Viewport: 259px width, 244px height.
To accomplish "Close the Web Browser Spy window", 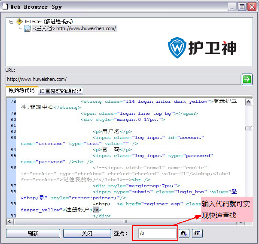I will (x=252, y=7).
